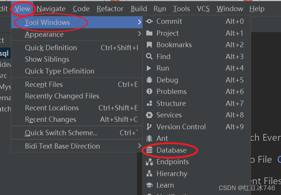Open the Problems tool window entry
This screenshot has height=195, width=281.
coord(197,91)
